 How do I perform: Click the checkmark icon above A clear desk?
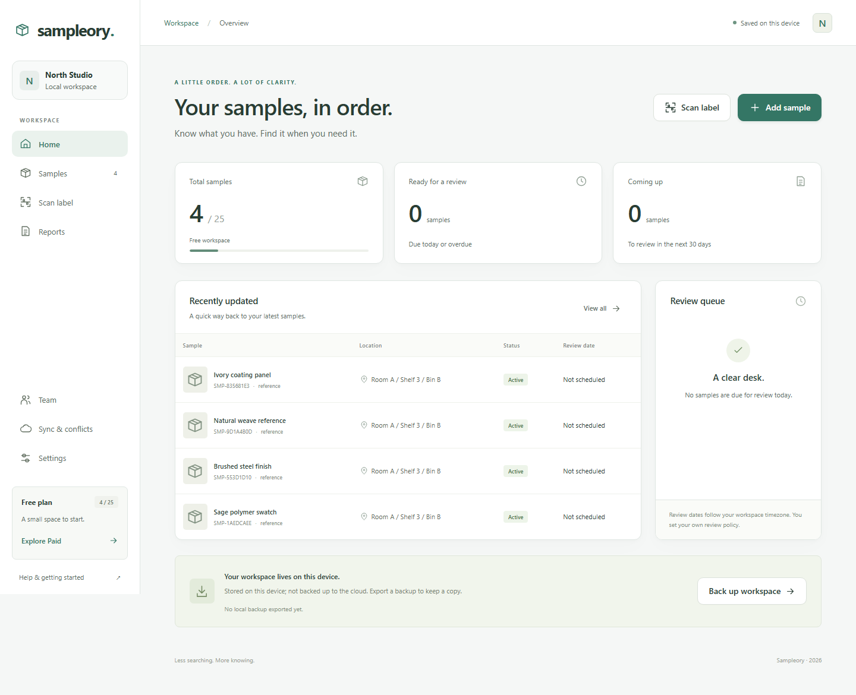738,350
